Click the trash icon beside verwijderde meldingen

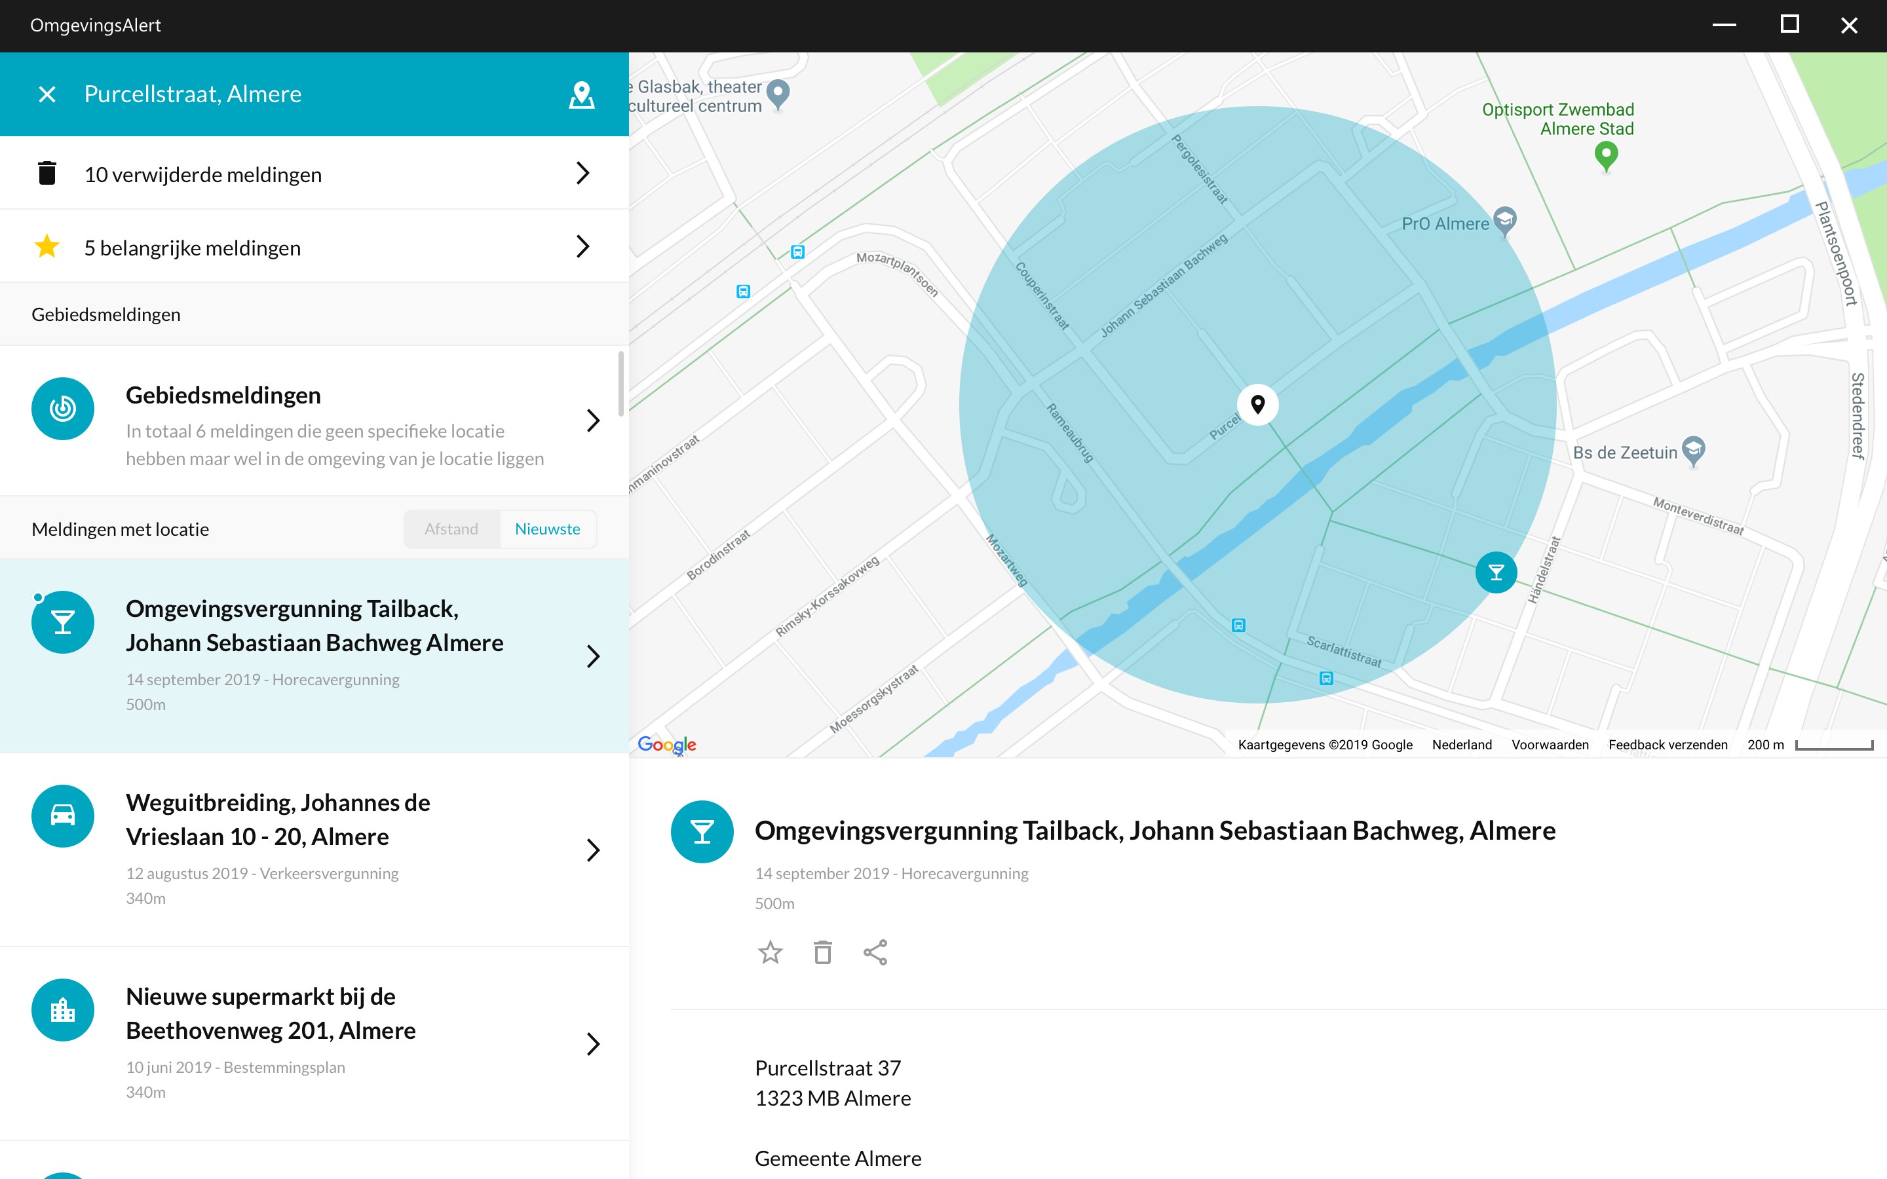pos(47,173)
